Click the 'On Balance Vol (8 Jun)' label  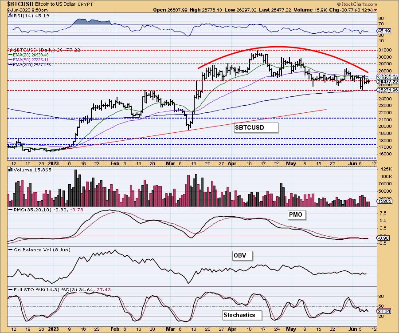coord(42,250)
